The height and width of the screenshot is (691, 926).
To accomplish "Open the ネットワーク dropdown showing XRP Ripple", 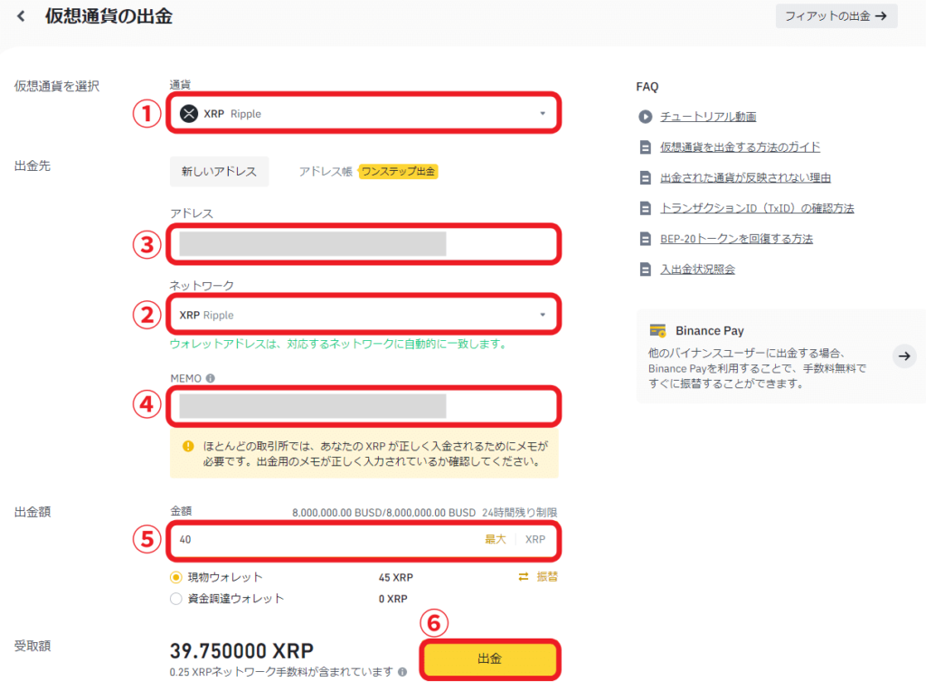I will coord(364,315).
